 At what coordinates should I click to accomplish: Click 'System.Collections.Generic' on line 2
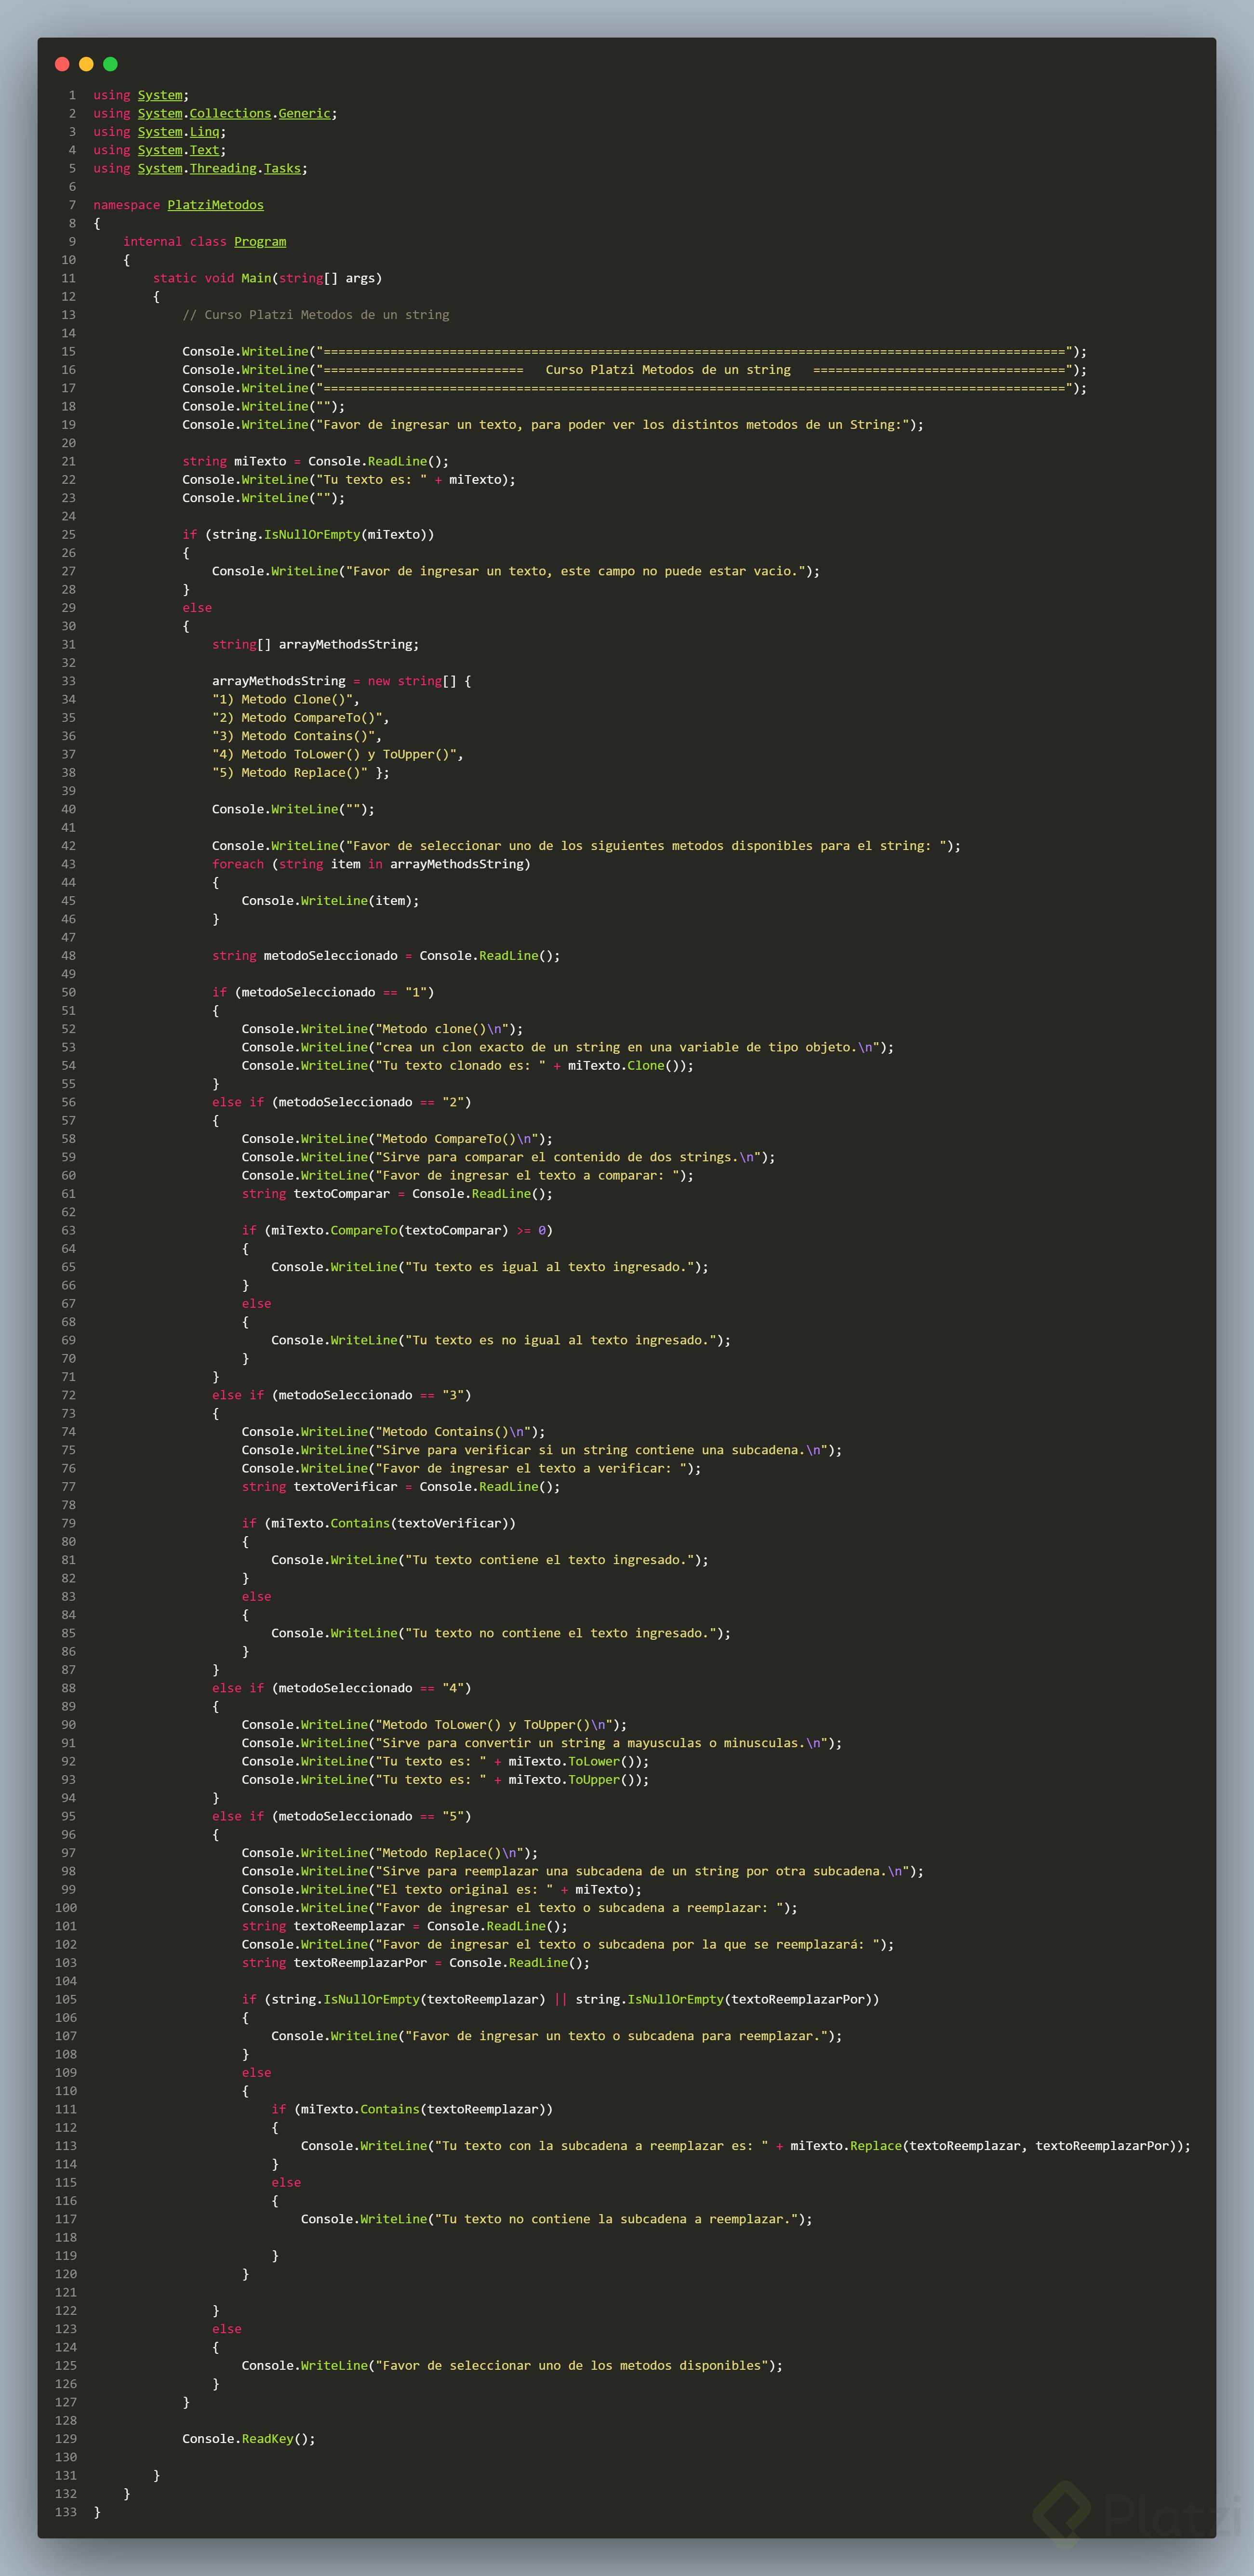pyautogui.click(x=234, y=114)
